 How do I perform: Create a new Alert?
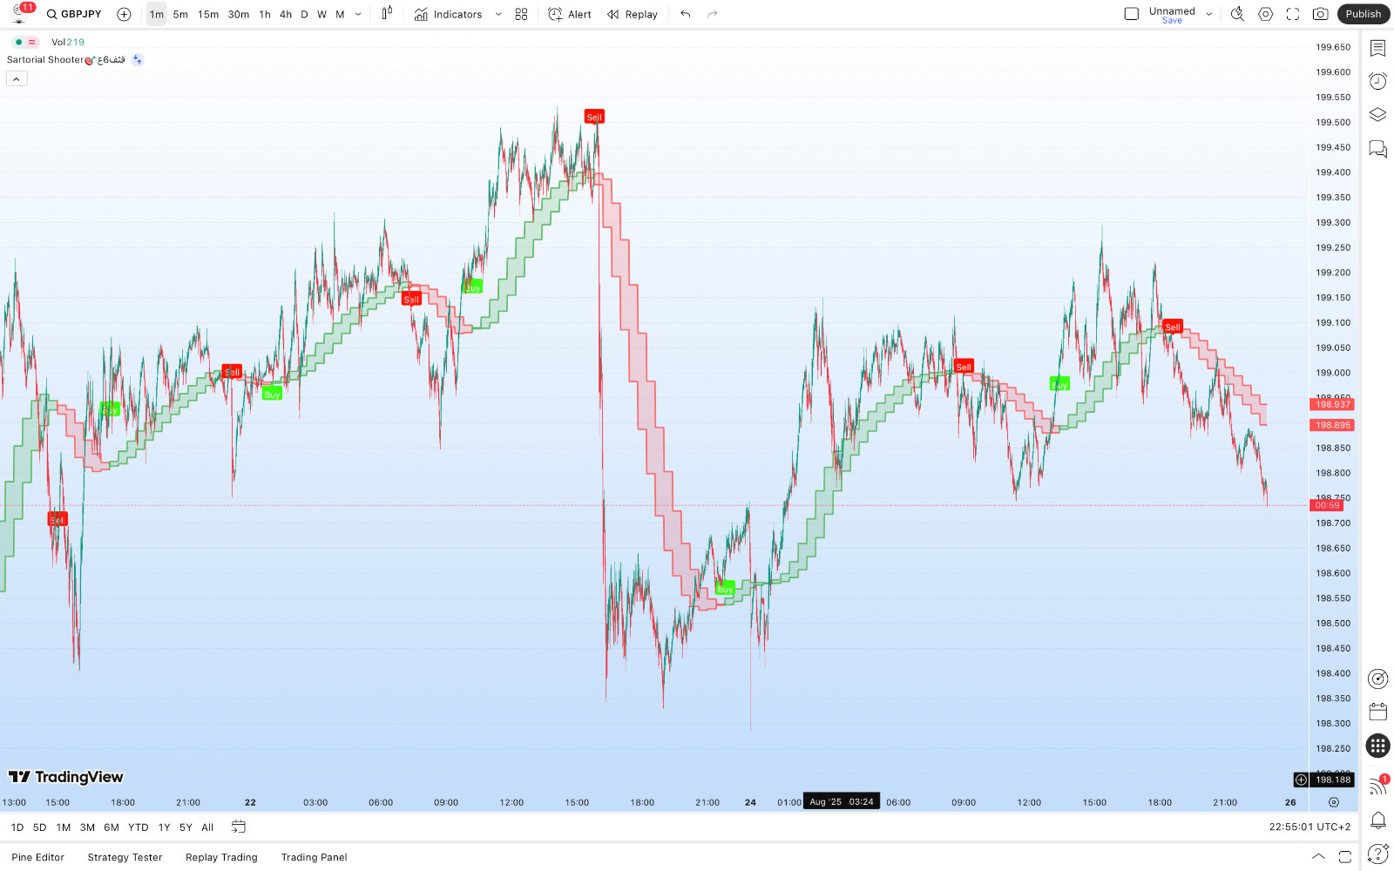pos(570,14)
